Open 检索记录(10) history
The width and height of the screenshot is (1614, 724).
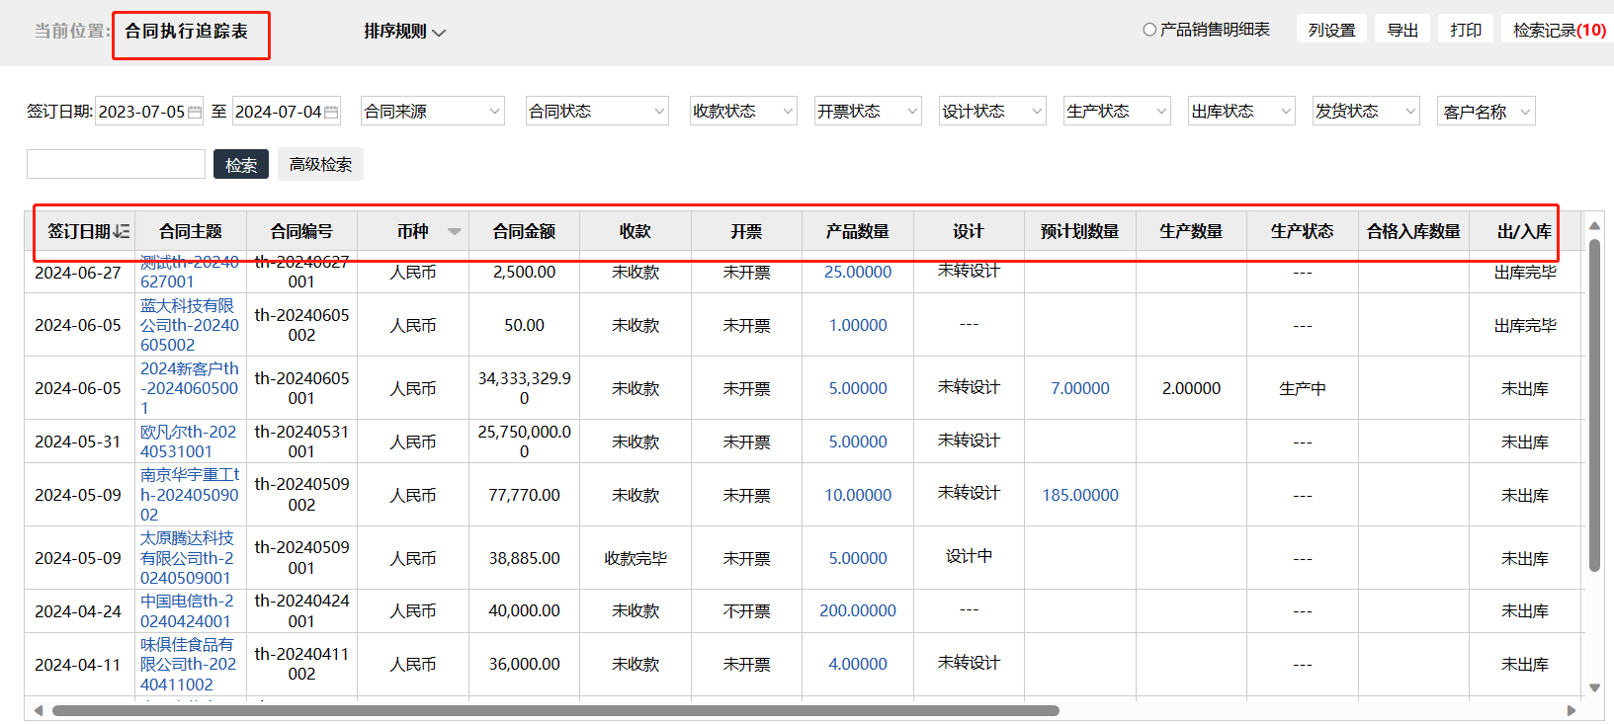click(x=1559, y=30)
